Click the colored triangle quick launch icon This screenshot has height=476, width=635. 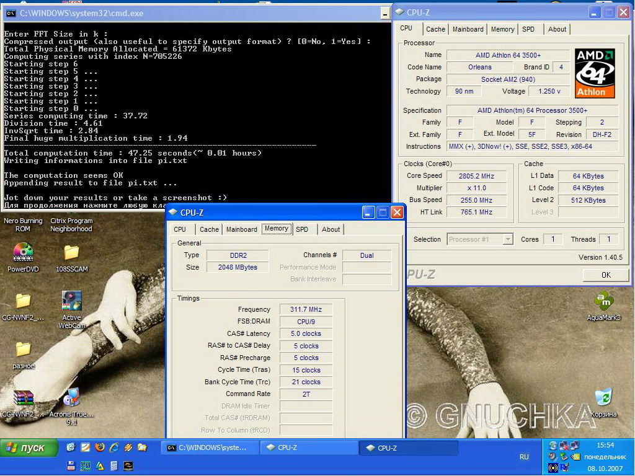pos(100,466)
